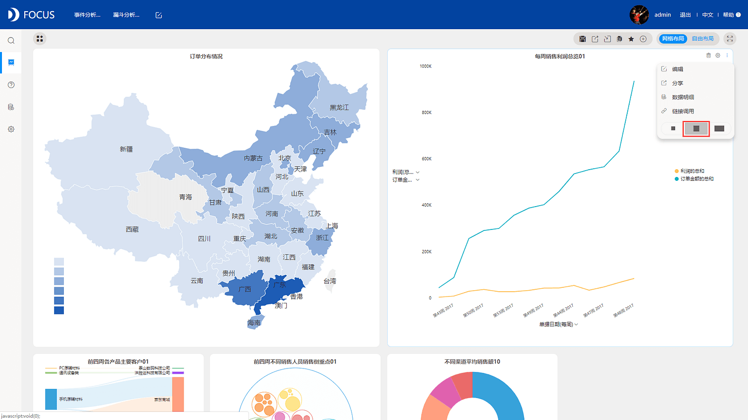Click 订单分布情况 chart title

point(206,56)
